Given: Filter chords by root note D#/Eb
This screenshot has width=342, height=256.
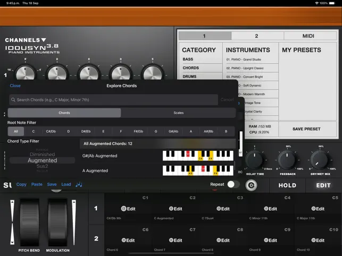Looking at the screenshot, I should pyautogui.click(x=86, y=131).
